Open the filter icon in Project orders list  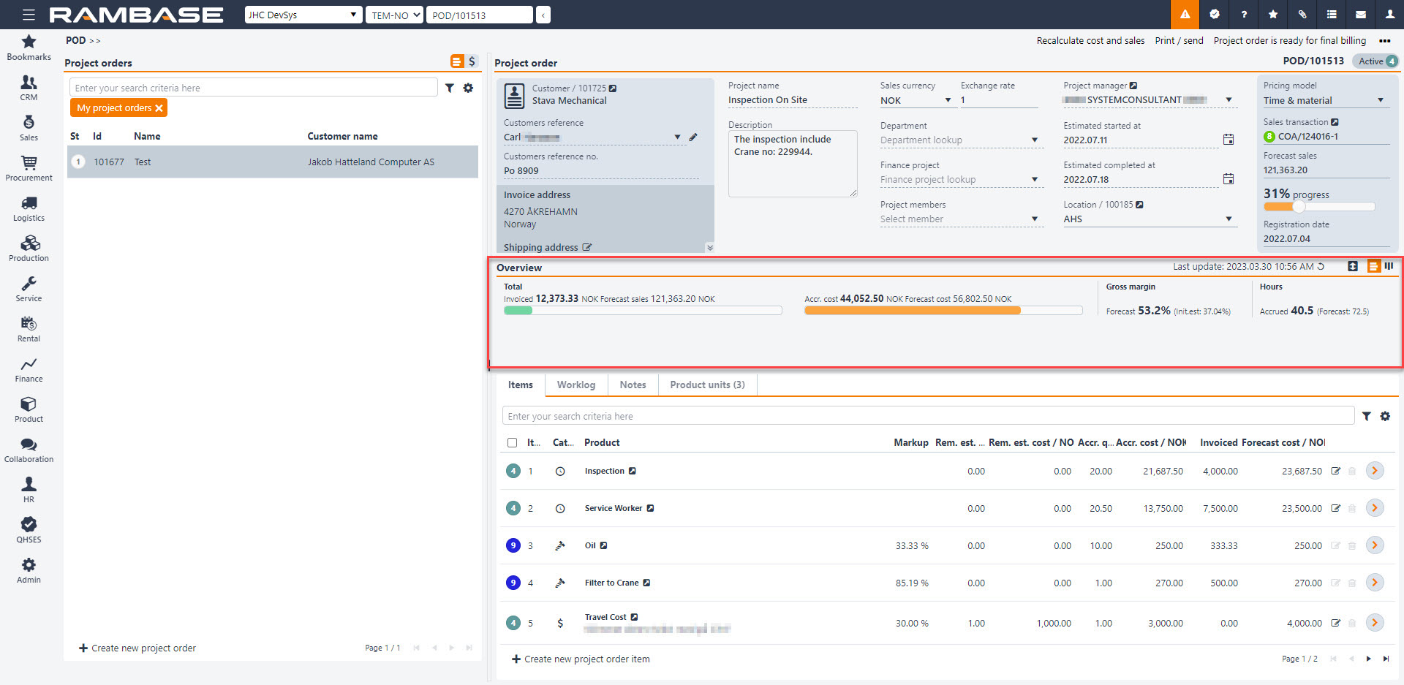pos(450,88)
